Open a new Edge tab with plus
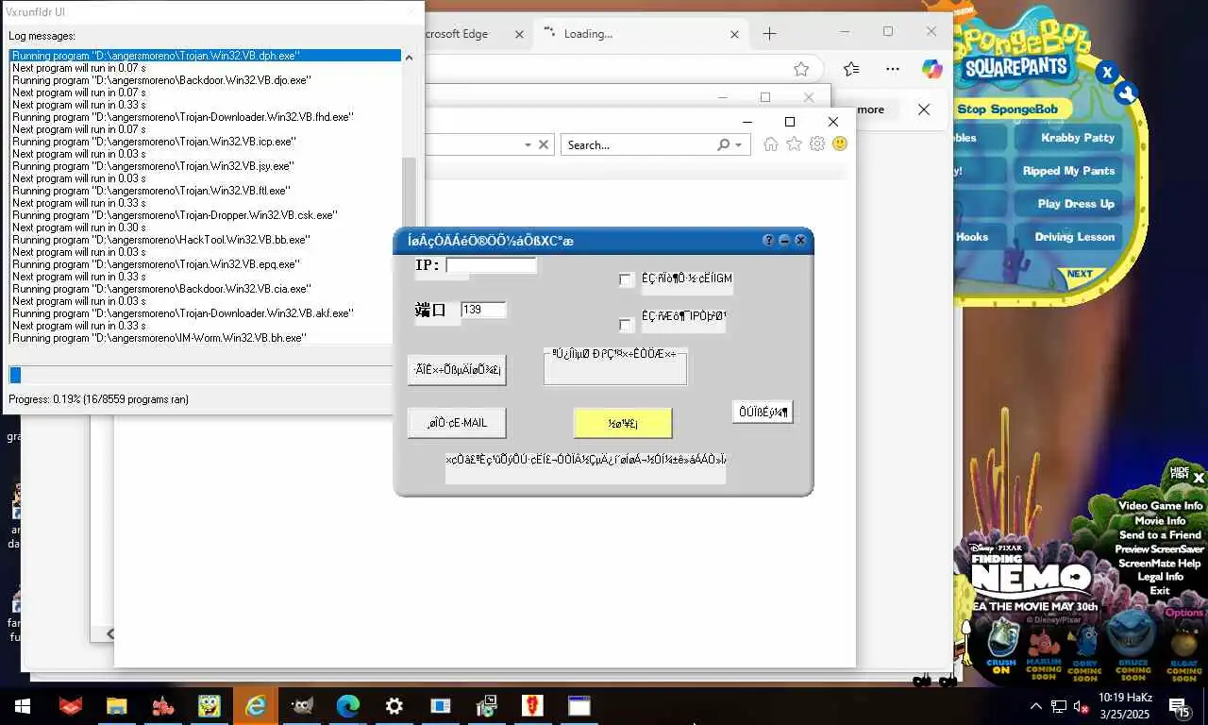 point(769,34)
